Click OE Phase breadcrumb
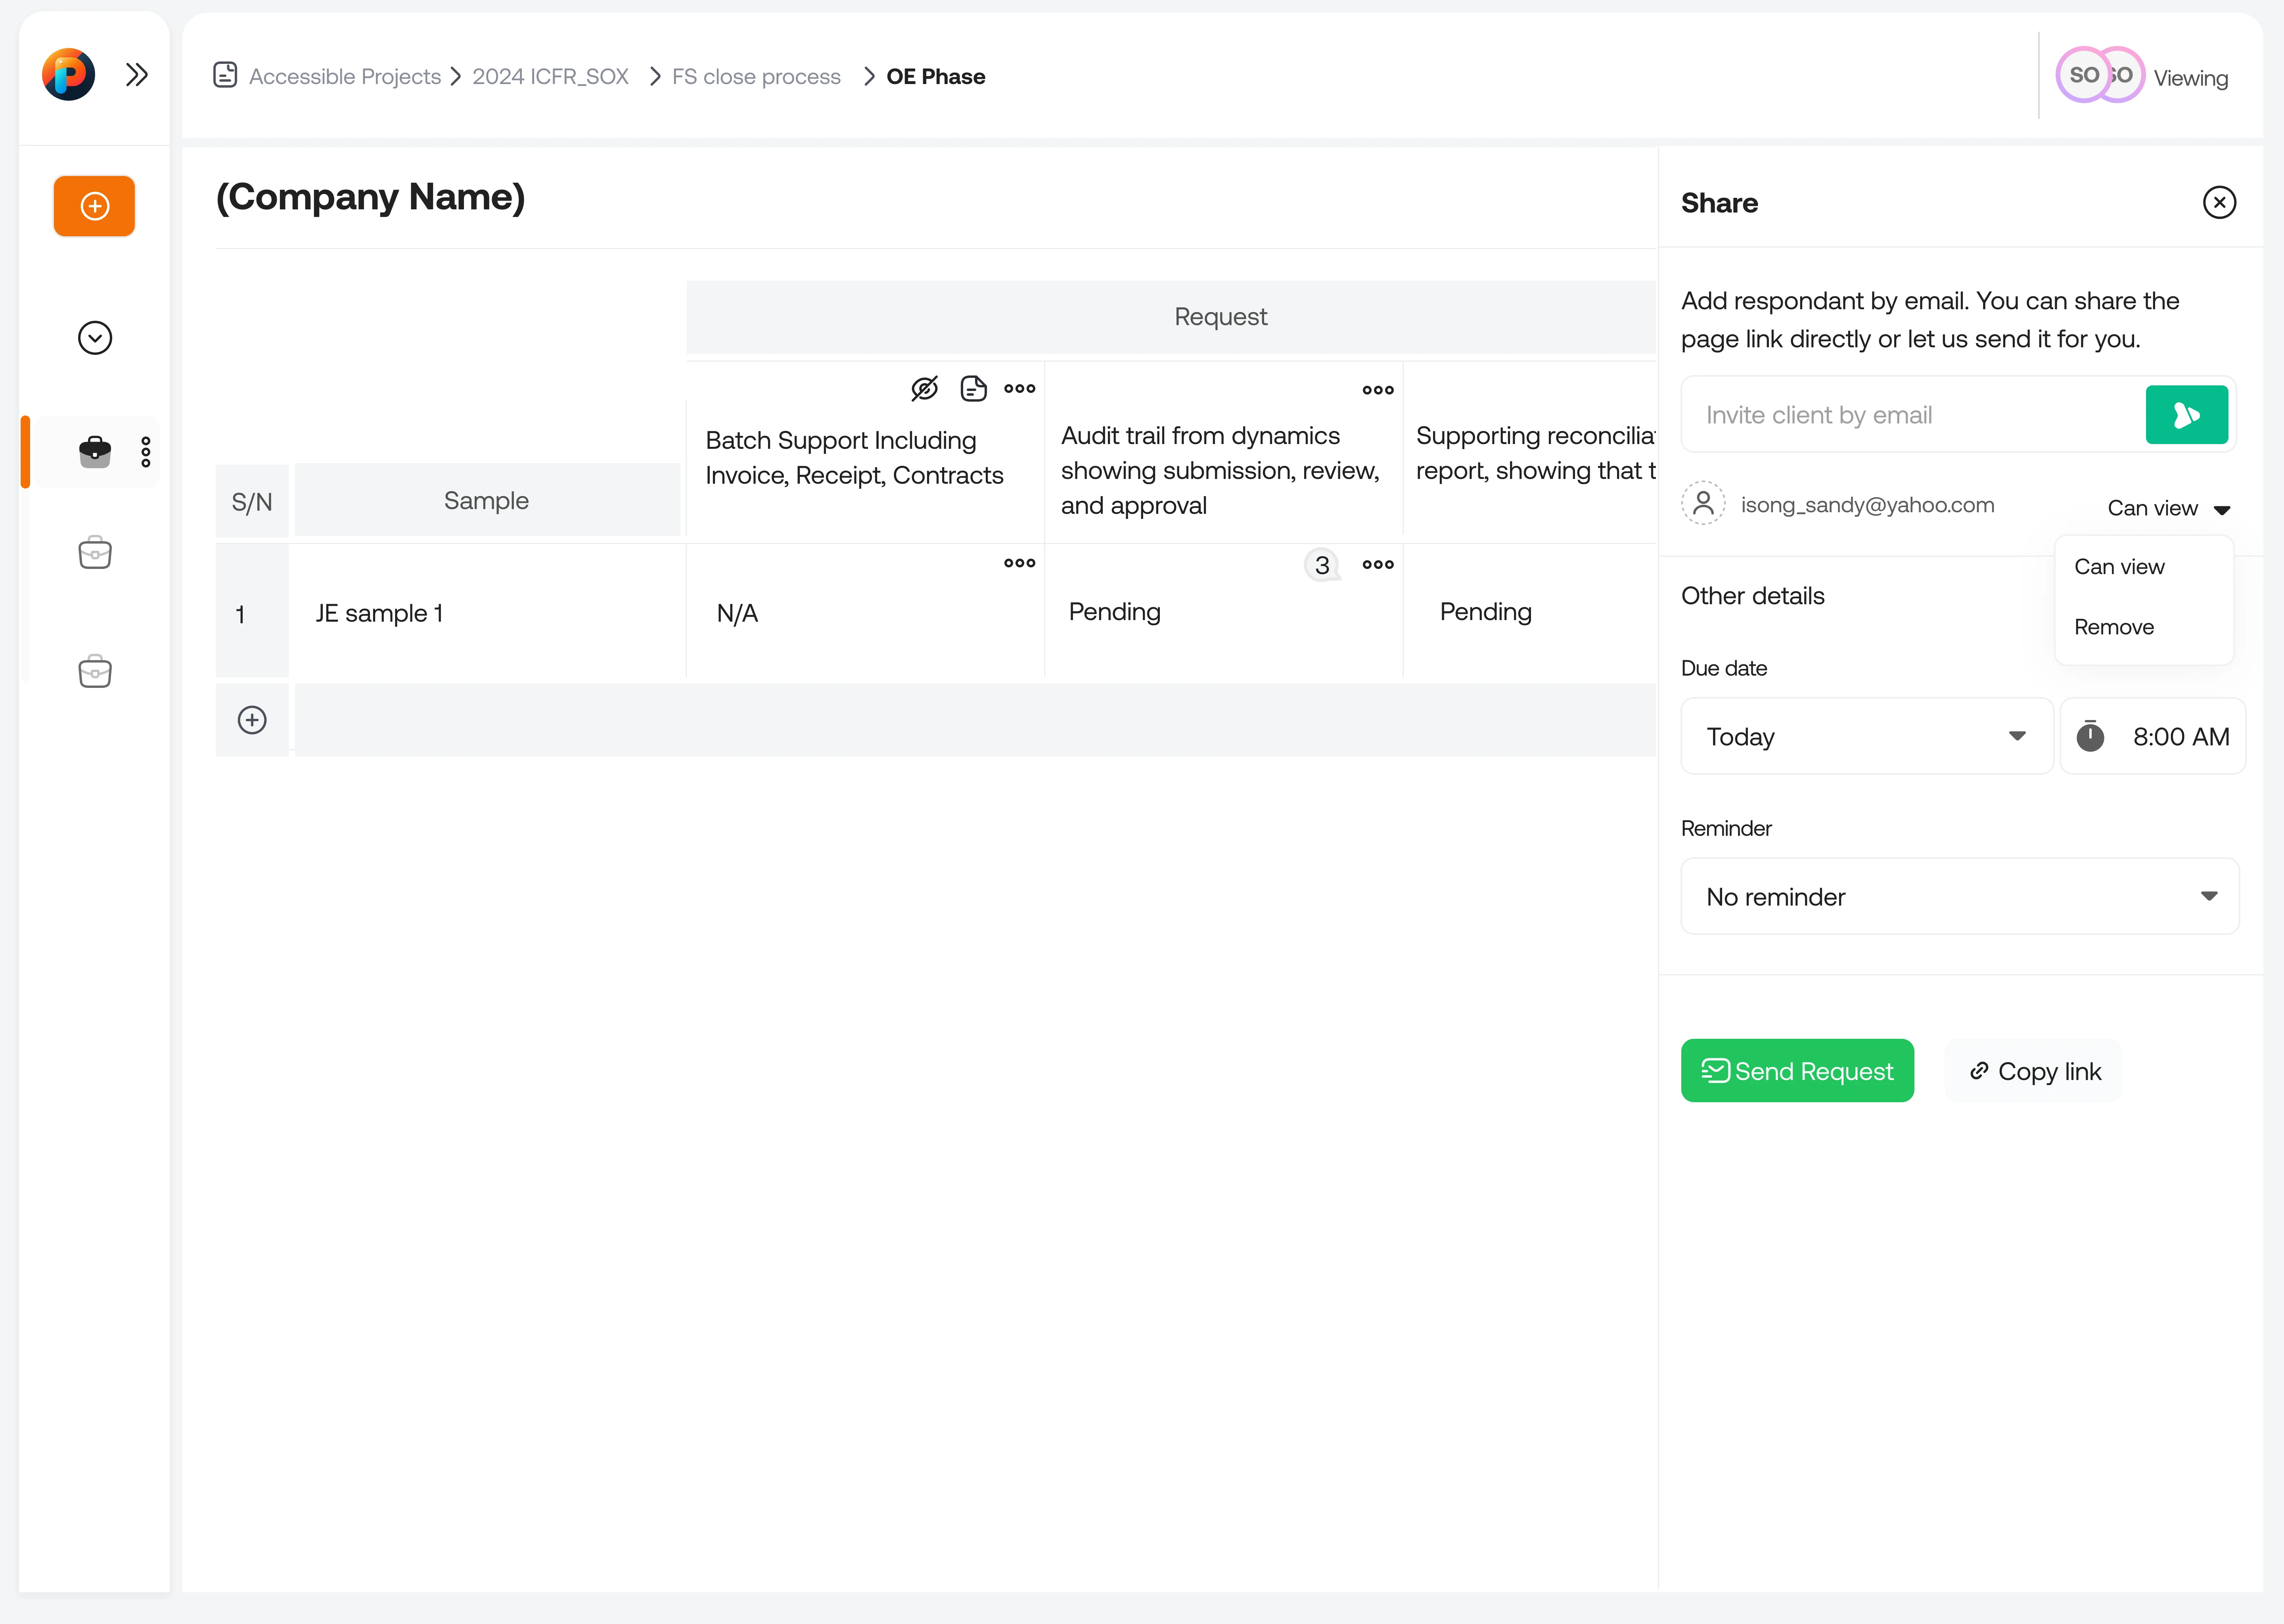Screen dimensions: 2284x1624 click(936, 77)
